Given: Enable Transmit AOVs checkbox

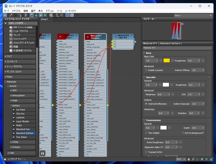Looking at the screenshot, I should coord(146,152).
